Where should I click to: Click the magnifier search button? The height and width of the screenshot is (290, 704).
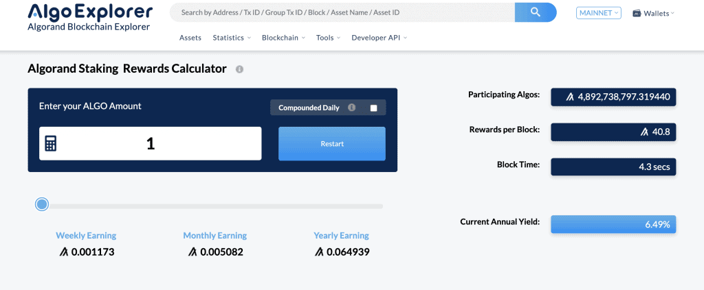[535, 12]
